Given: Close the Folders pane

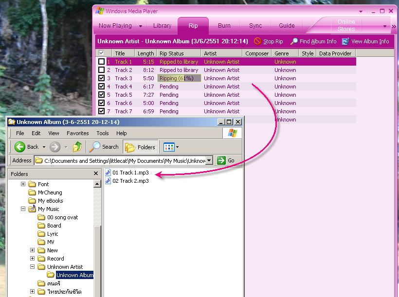Looking at the screenshot, I should point(96,174).
